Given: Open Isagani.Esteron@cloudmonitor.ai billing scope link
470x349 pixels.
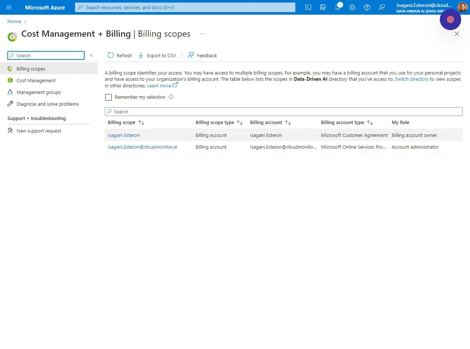Looking at the screenshot, I should tap(142, 147).
